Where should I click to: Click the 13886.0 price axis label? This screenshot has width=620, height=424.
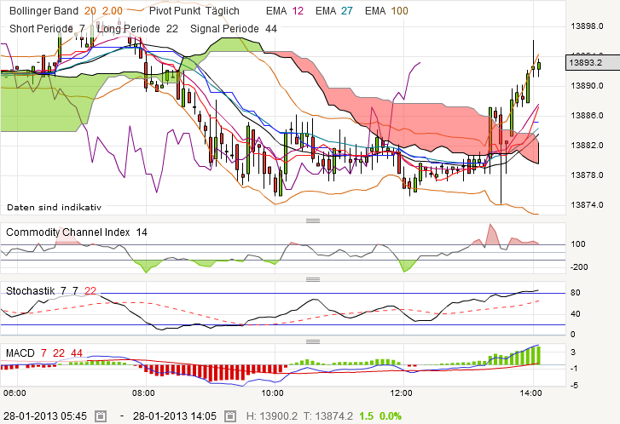coord(587,116)
